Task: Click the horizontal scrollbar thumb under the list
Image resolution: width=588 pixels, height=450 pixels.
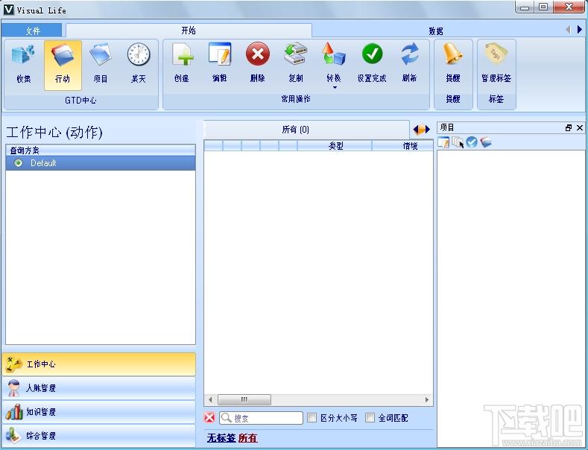Action: tap(243, 400)
